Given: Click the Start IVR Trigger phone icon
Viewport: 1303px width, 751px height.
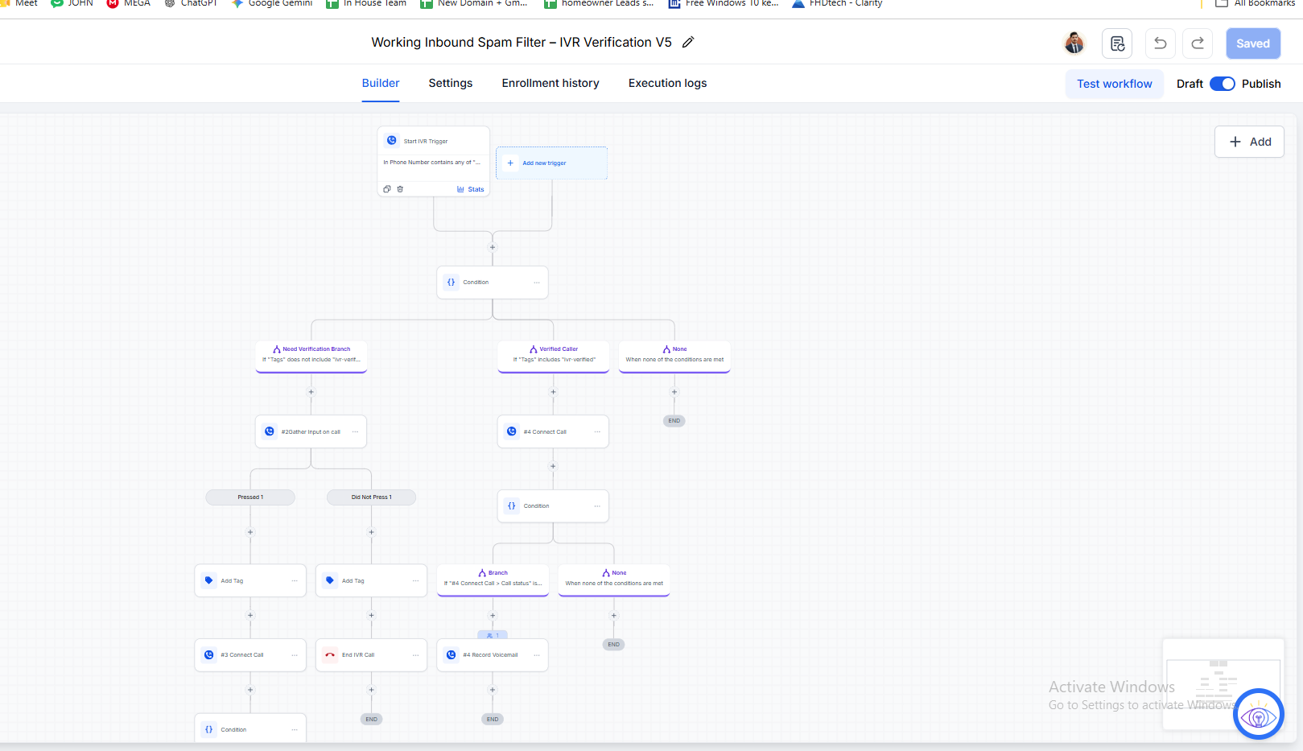Looking at the screenshot, I should [x=392, y=140].
